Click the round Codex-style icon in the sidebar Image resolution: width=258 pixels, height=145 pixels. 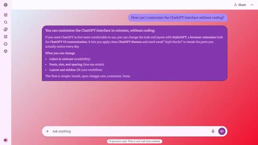point(6,44)
